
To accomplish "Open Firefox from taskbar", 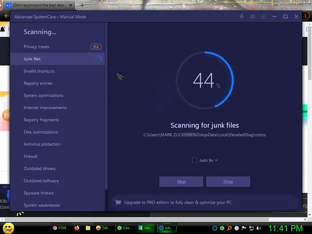I will [76, 228].
